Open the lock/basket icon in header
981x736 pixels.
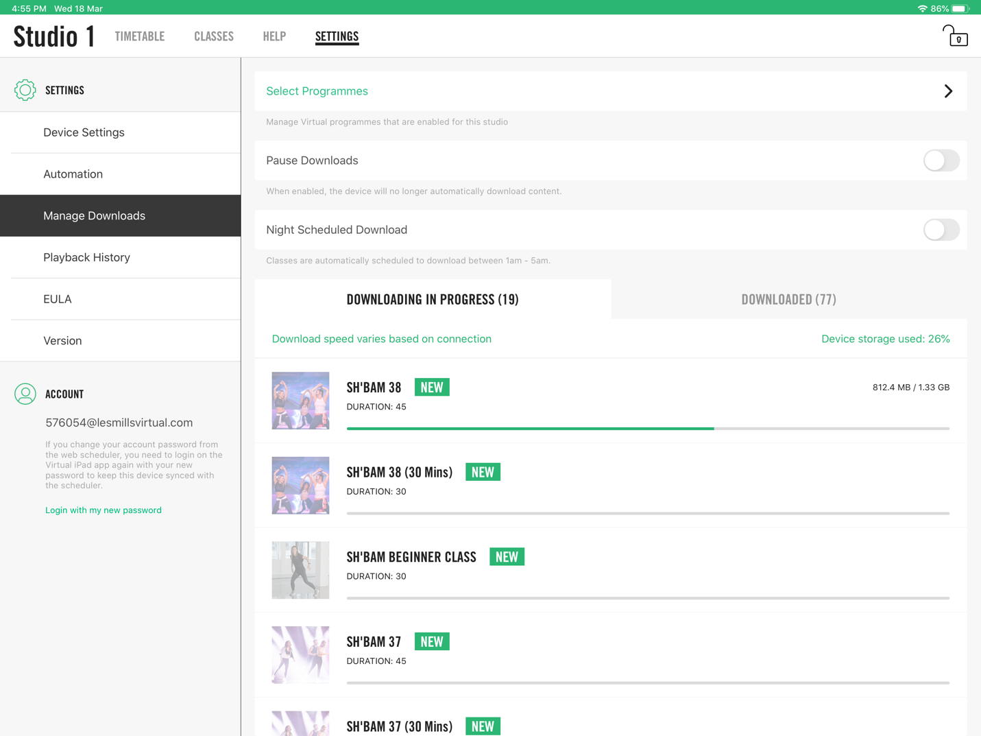point(954,36)
